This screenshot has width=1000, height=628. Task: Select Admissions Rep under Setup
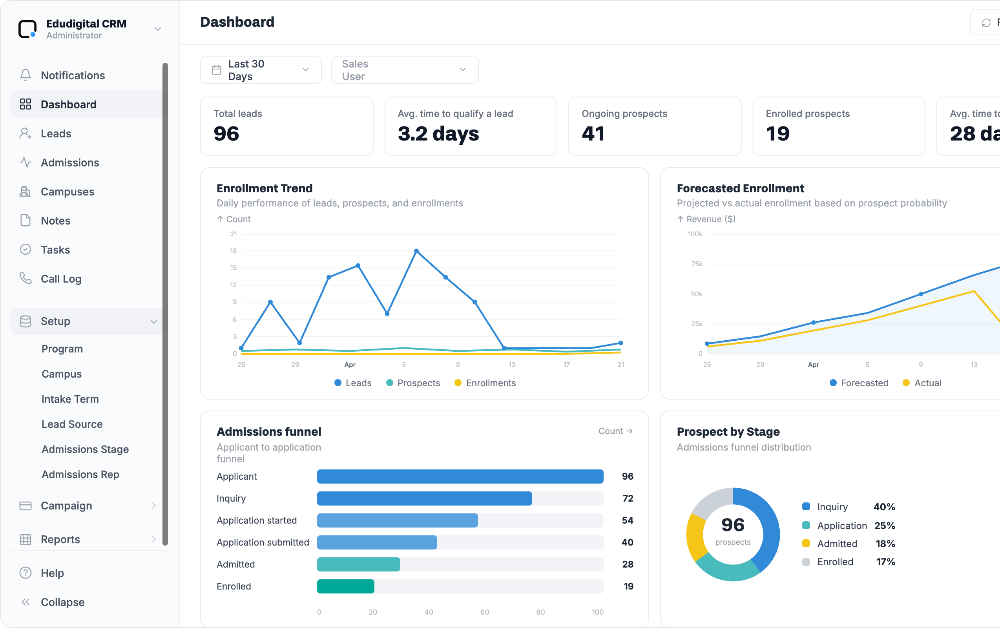[80, 474]
